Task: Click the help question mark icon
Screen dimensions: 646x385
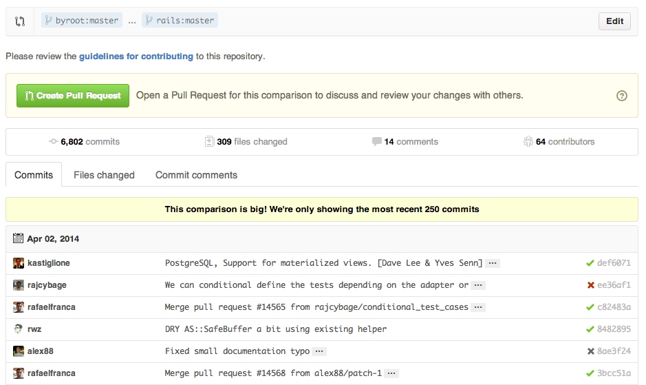Action: click(x=622, y=96)
